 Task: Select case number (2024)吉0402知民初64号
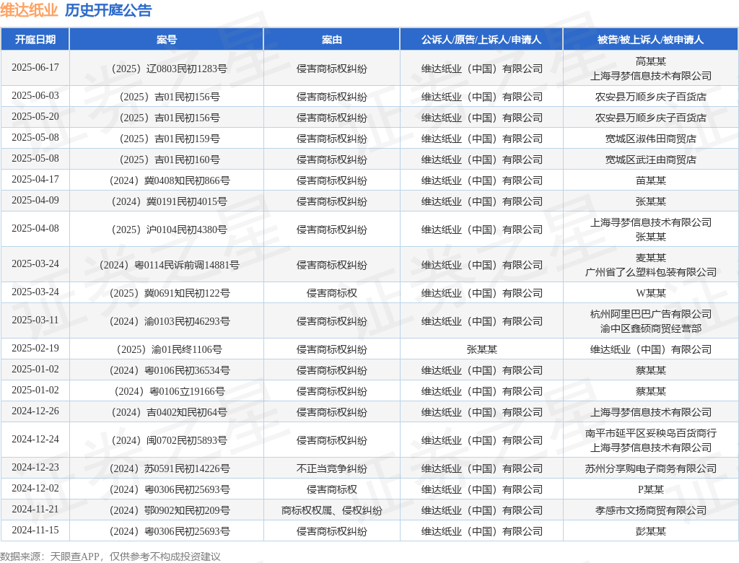(169, 412)
